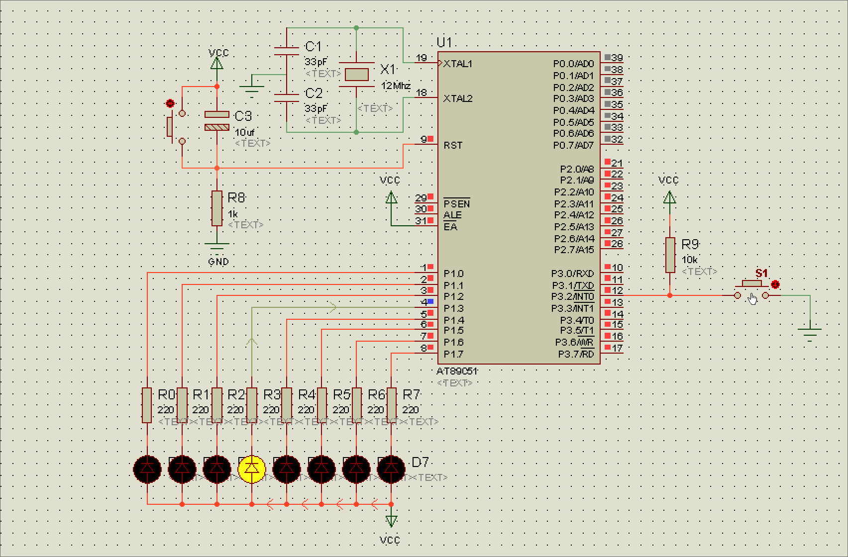Click the ground symbol left of C1/C2
Viewport: 848px width, 557px height.
pyautogui.click(x=252, y=91)
